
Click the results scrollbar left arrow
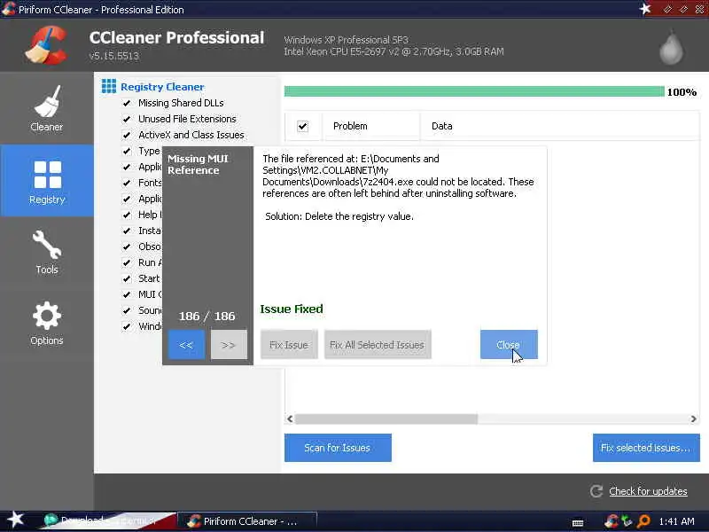tap(290, 419)
